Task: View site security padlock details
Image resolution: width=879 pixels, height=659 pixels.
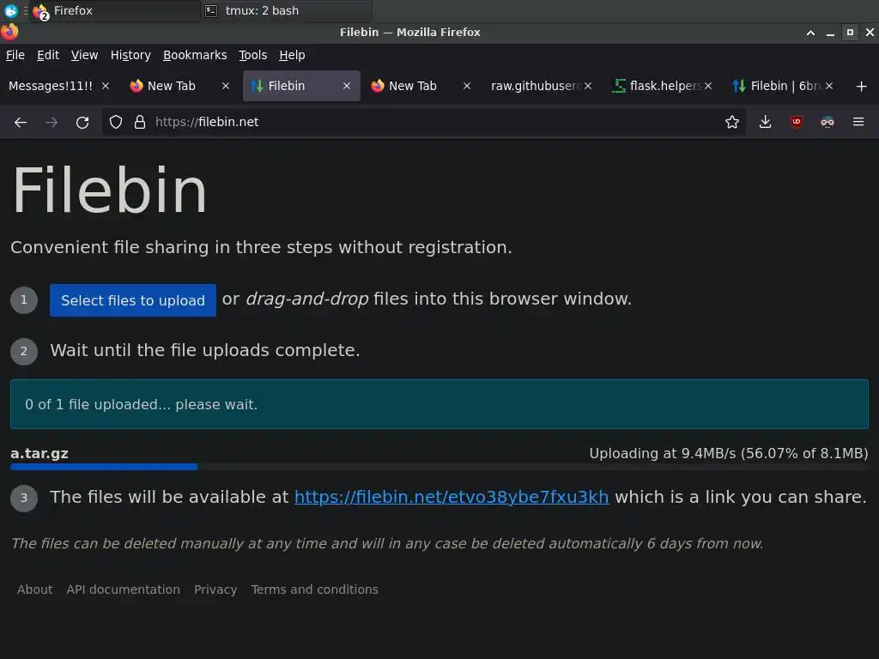Action: (x=140, y=122)
